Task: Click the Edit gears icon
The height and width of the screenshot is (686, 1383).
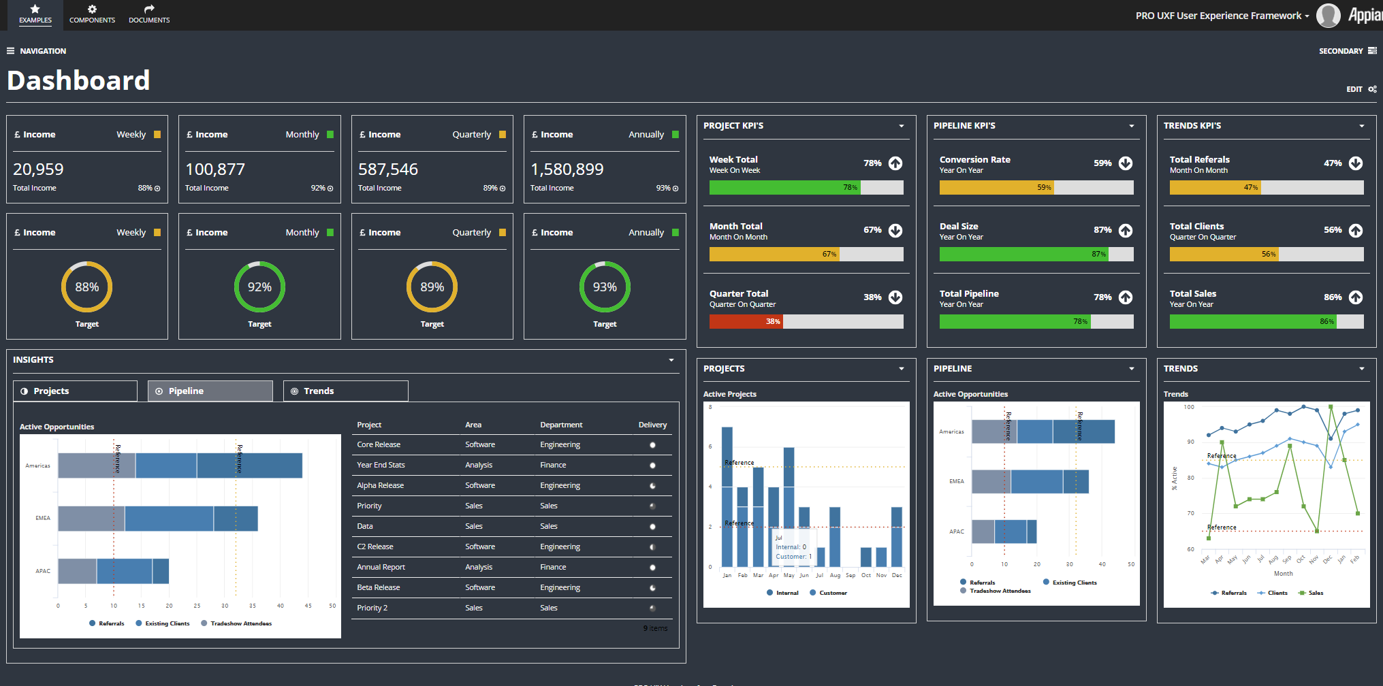Action: (1373, 89)
